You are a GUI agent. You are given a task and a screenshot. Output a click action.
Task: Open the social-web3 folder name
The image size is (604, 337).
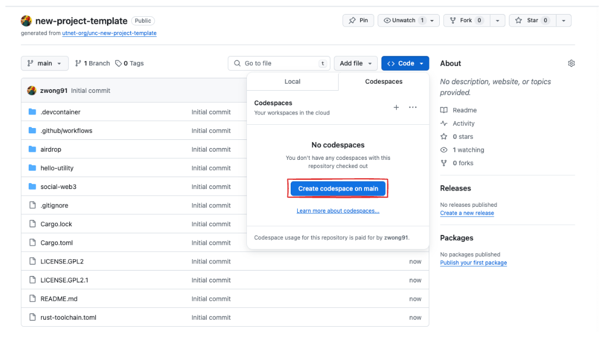[58, 187]
